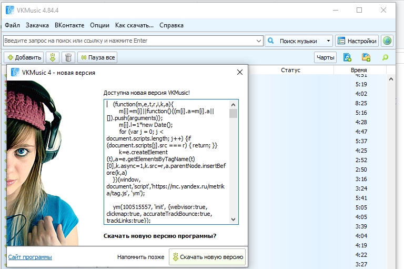Click the Статус column header
The height and width of the screenshot is (269, 404).
(290, 70)
